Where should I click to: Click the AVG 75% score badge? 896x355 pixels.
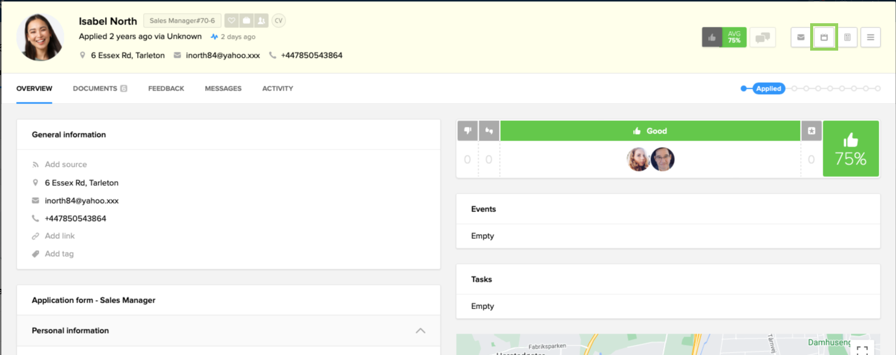pyautogui.click(x=734, y=38)
